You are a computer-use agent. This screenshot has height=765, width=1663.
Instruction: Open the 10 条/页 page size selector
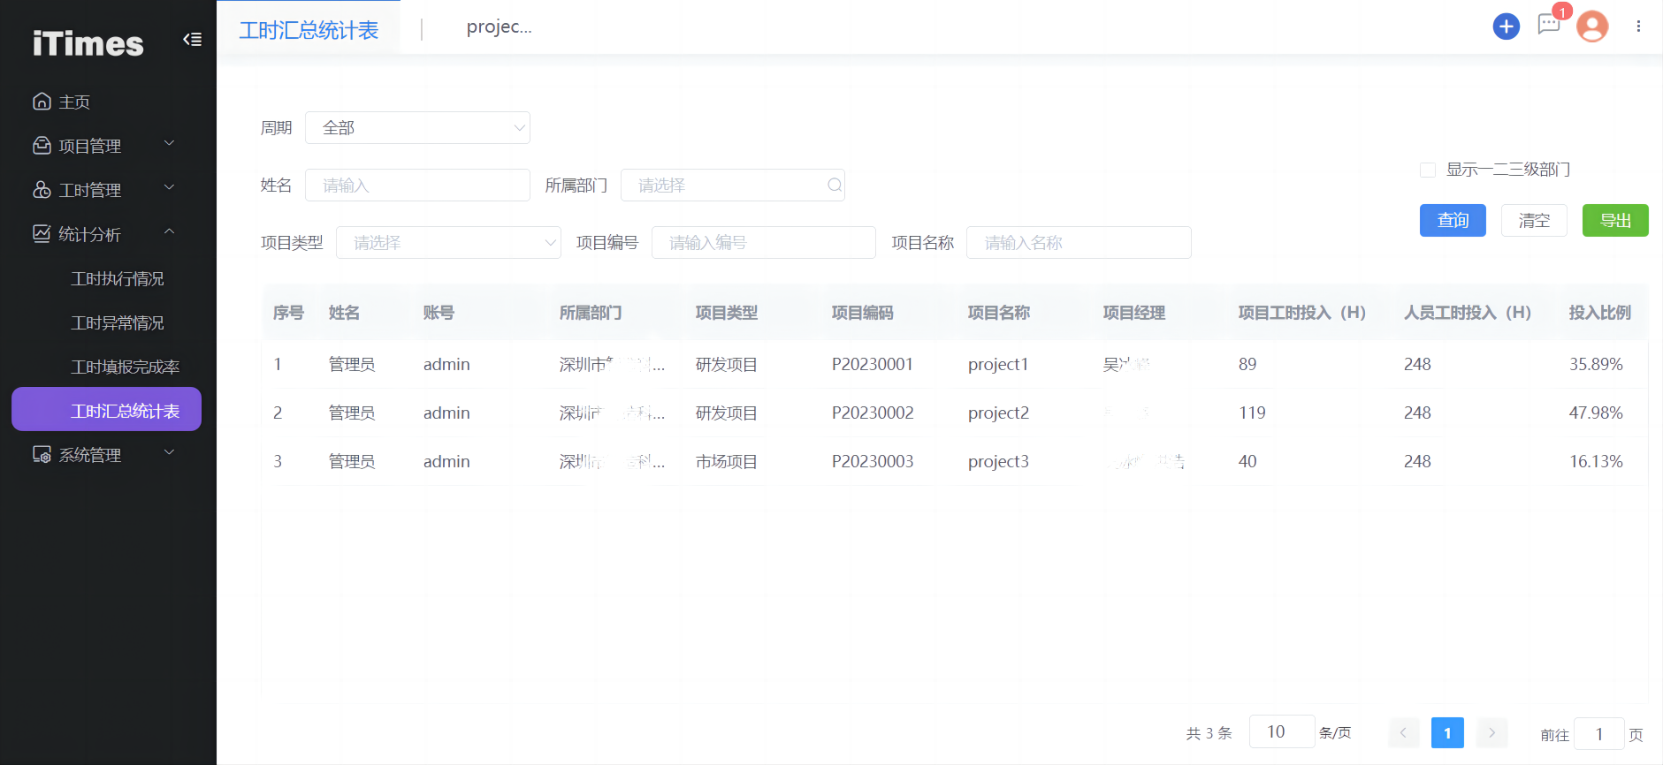point(1281,732)
